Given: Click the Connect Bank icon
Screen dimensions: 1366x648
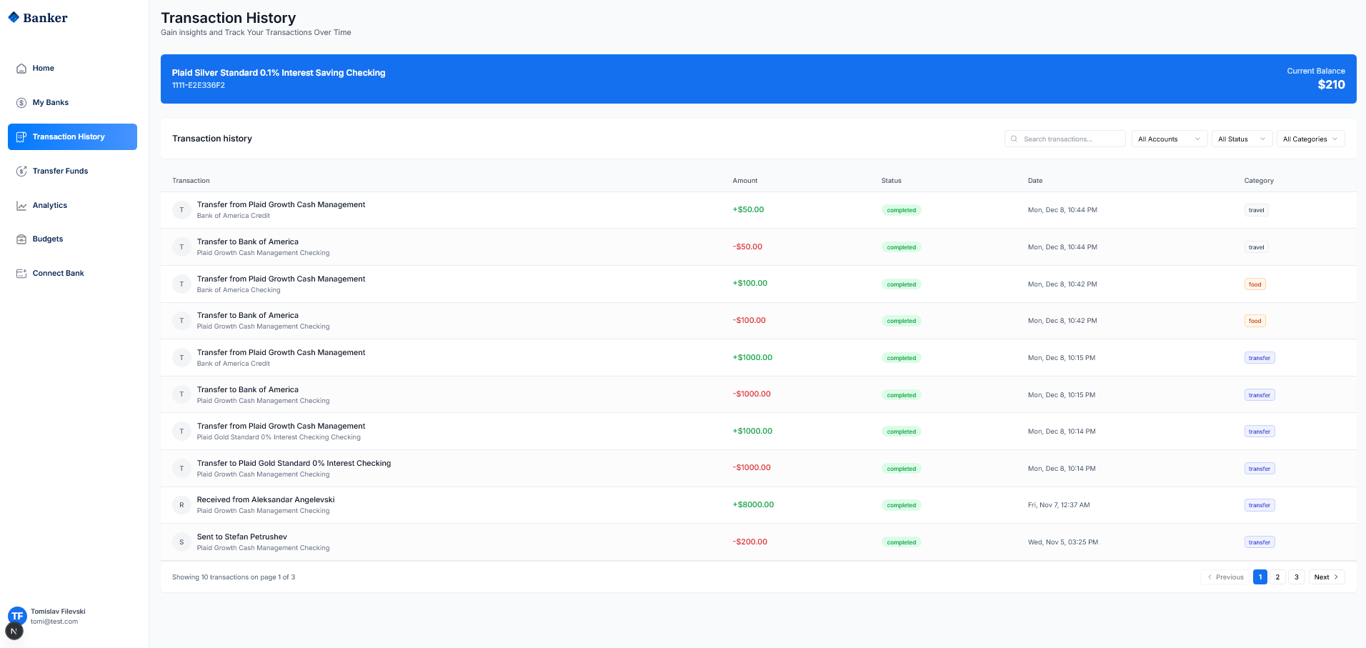Looking at the screenshot, I should tap(21, 274).
